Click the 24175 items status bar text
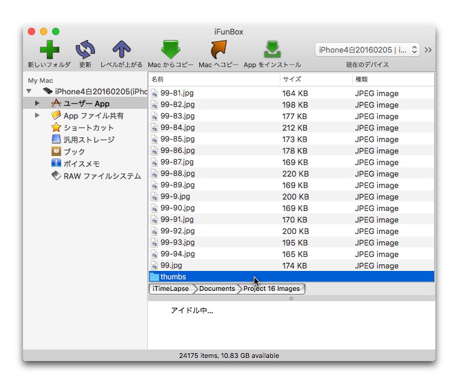The height and width of the screenshot is (387, 459). (229, 356)
